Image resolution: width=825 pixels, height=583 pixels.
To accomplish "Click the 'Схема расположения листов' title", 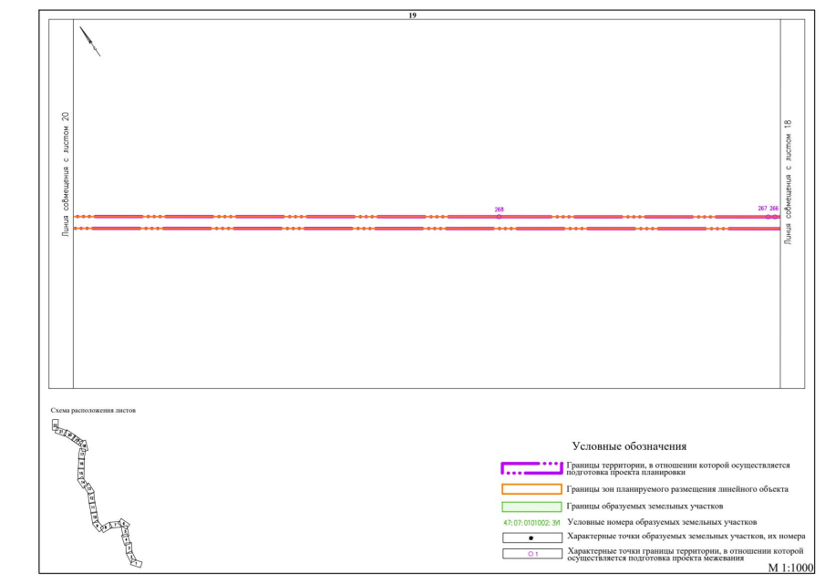I will [93, 411].
